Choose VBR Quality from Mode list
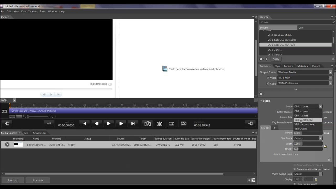The width and height of the screenshot is (336, 189). coord(308,129)
